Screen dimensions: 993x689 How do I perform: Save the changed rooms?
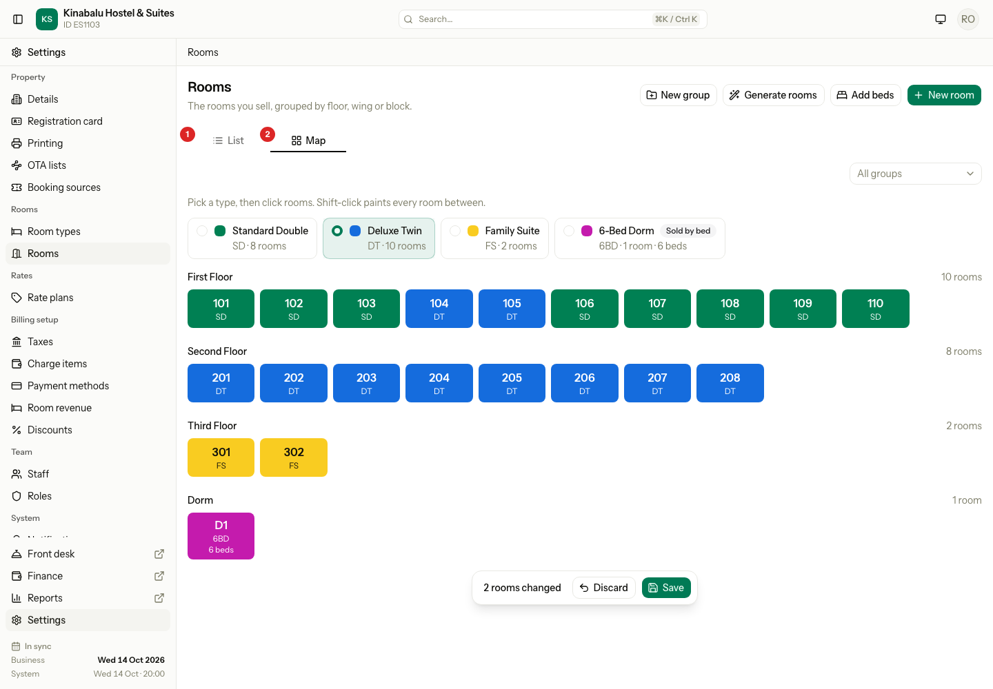(x=666, y=588)
